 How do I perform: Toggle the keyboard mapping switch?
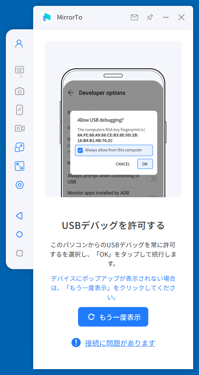(20, 77)
